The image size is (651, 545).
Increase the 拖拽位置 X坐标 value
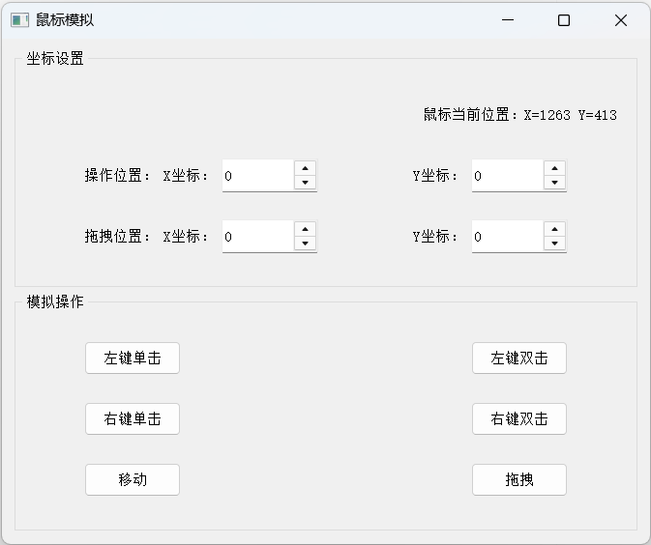tap(305, 229)
